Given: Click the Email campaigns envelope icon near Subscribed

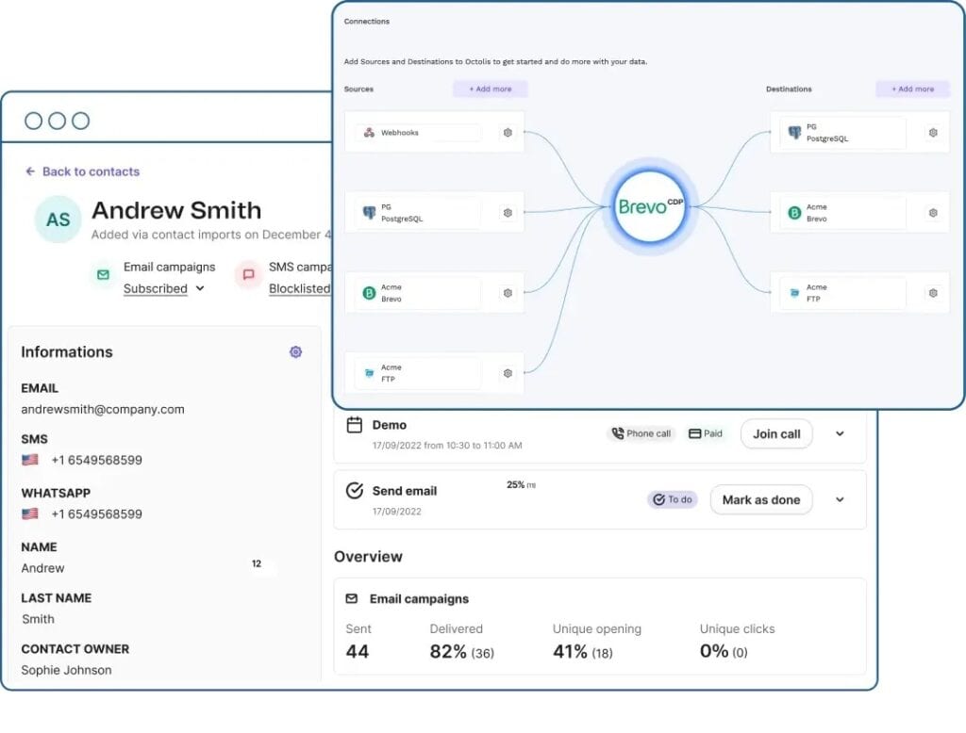Looking at the screenshot, I should click(x=104, y=274).
